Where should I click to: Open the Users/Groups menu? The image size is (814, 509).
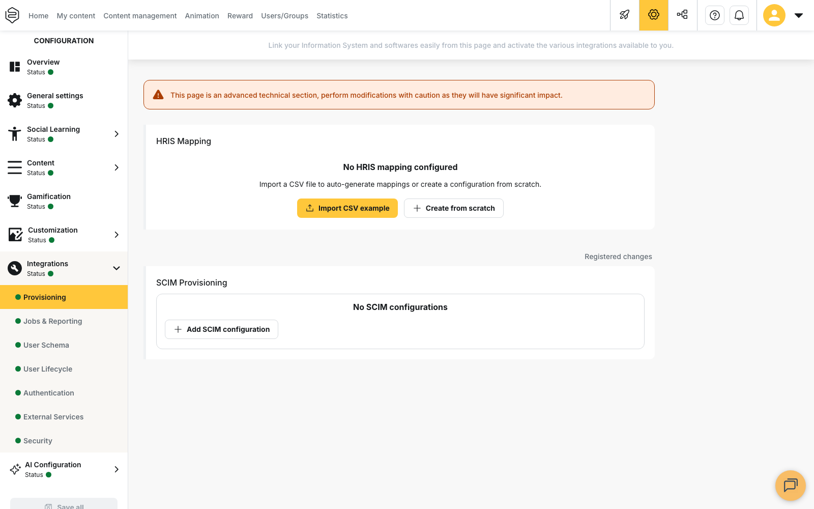[x=285, y=16]
